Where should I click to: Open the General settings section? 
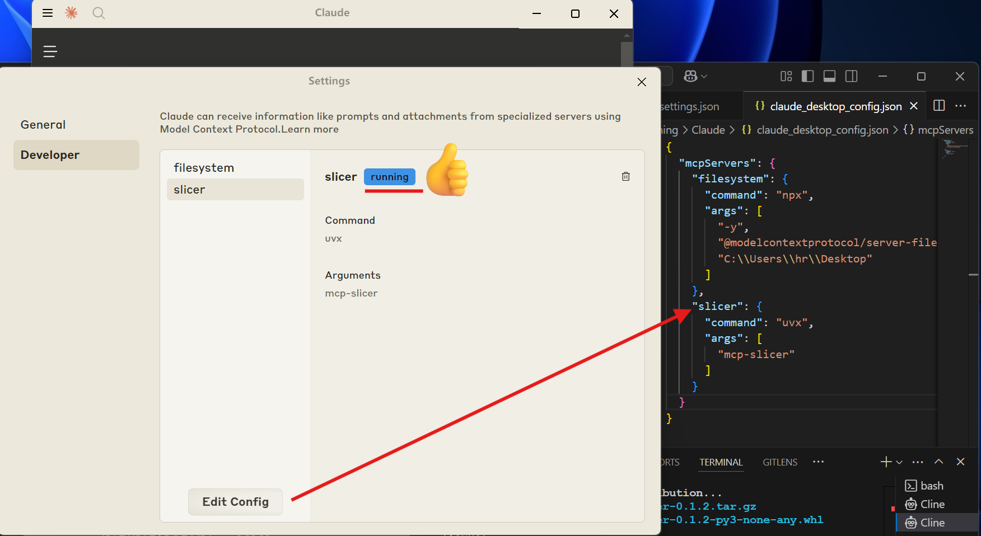(x=43, y=125)
